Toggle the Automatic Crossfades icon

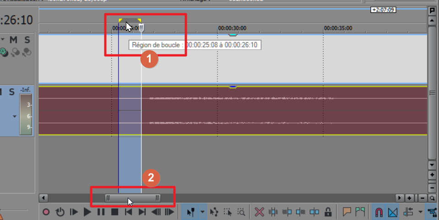(x=392, y=212)
